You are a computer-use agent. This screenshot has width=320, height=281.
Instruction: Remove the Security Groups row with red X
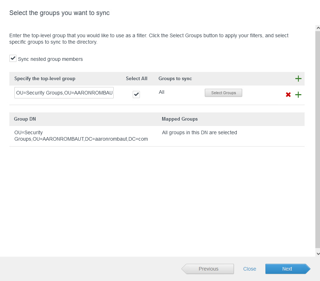point(288,95)
